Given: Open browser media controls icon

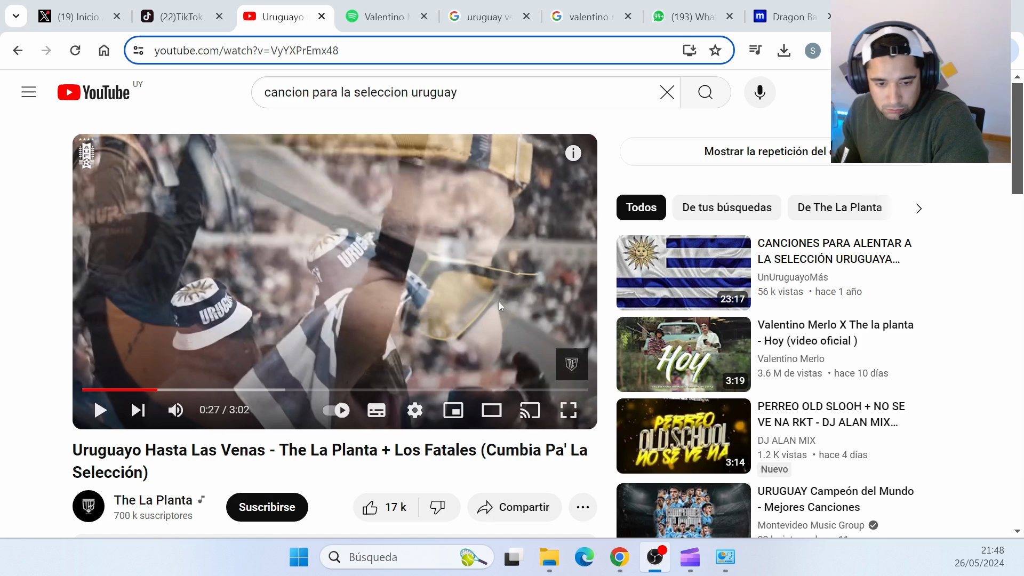Looking at the screenshot, I should click(x=755, y=50).
